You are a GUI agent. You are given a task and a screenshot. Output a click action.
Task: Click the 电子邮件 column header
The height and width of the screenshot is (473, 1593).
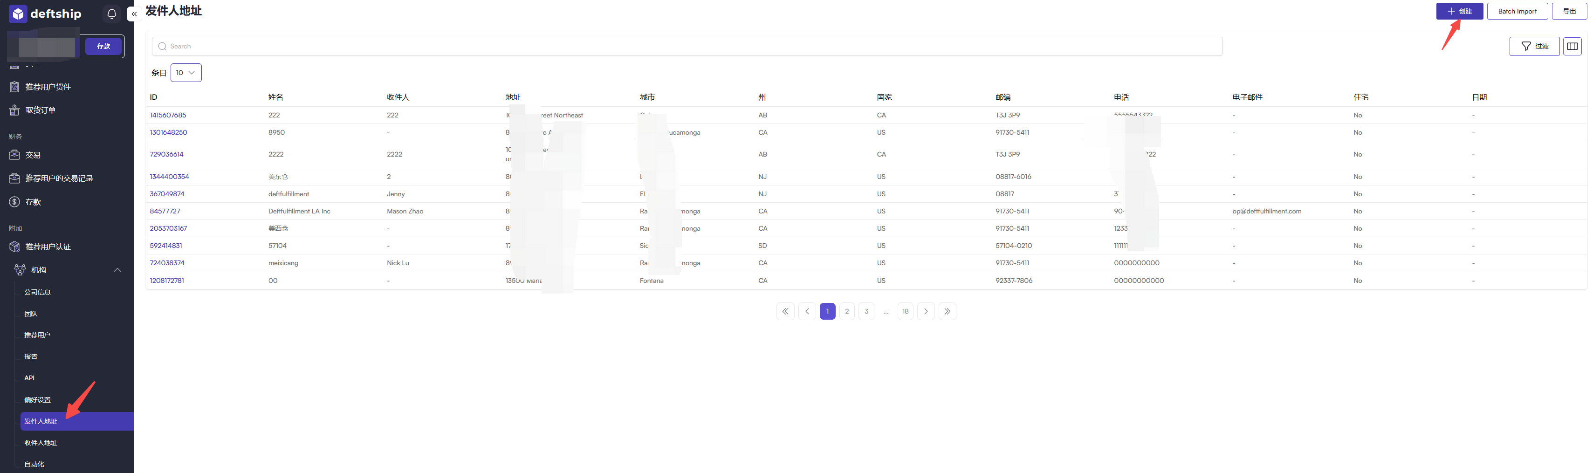1247,97
